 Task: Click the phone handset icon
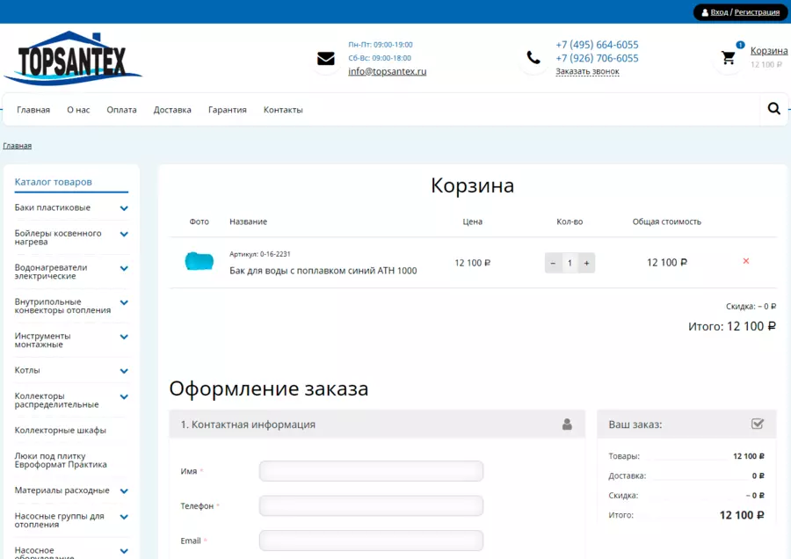533,57
